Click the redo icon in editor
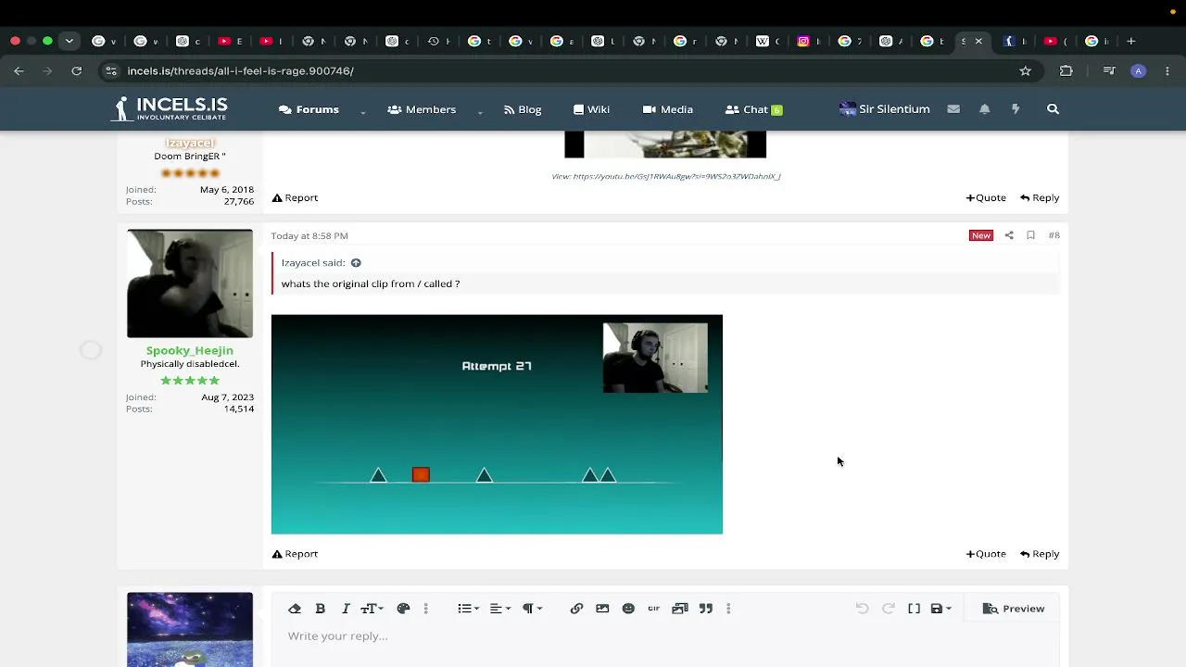Image resolution: width=1186 pixels, height=667 pixels. click(888, 609)
